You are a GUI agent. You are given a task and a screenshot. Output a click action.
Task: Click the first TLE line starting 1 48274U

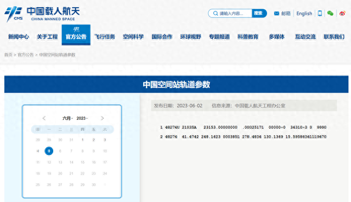tap(243, 127)
